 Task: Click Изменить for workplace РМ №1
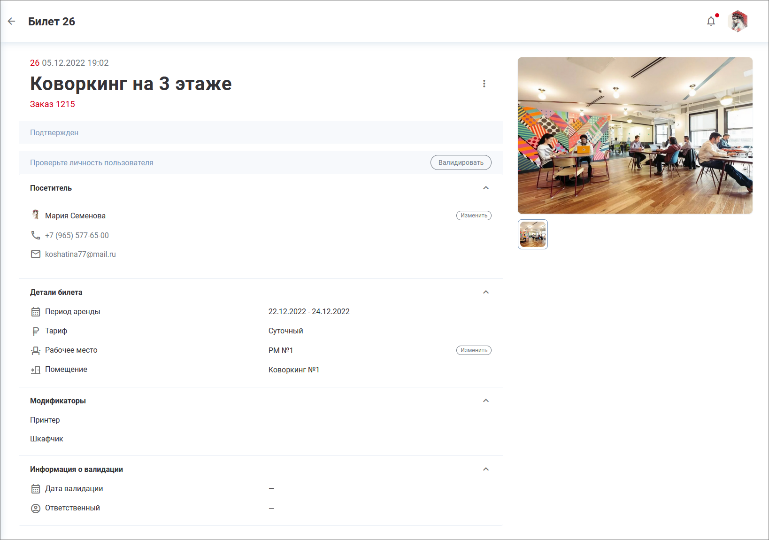point(474,350)
